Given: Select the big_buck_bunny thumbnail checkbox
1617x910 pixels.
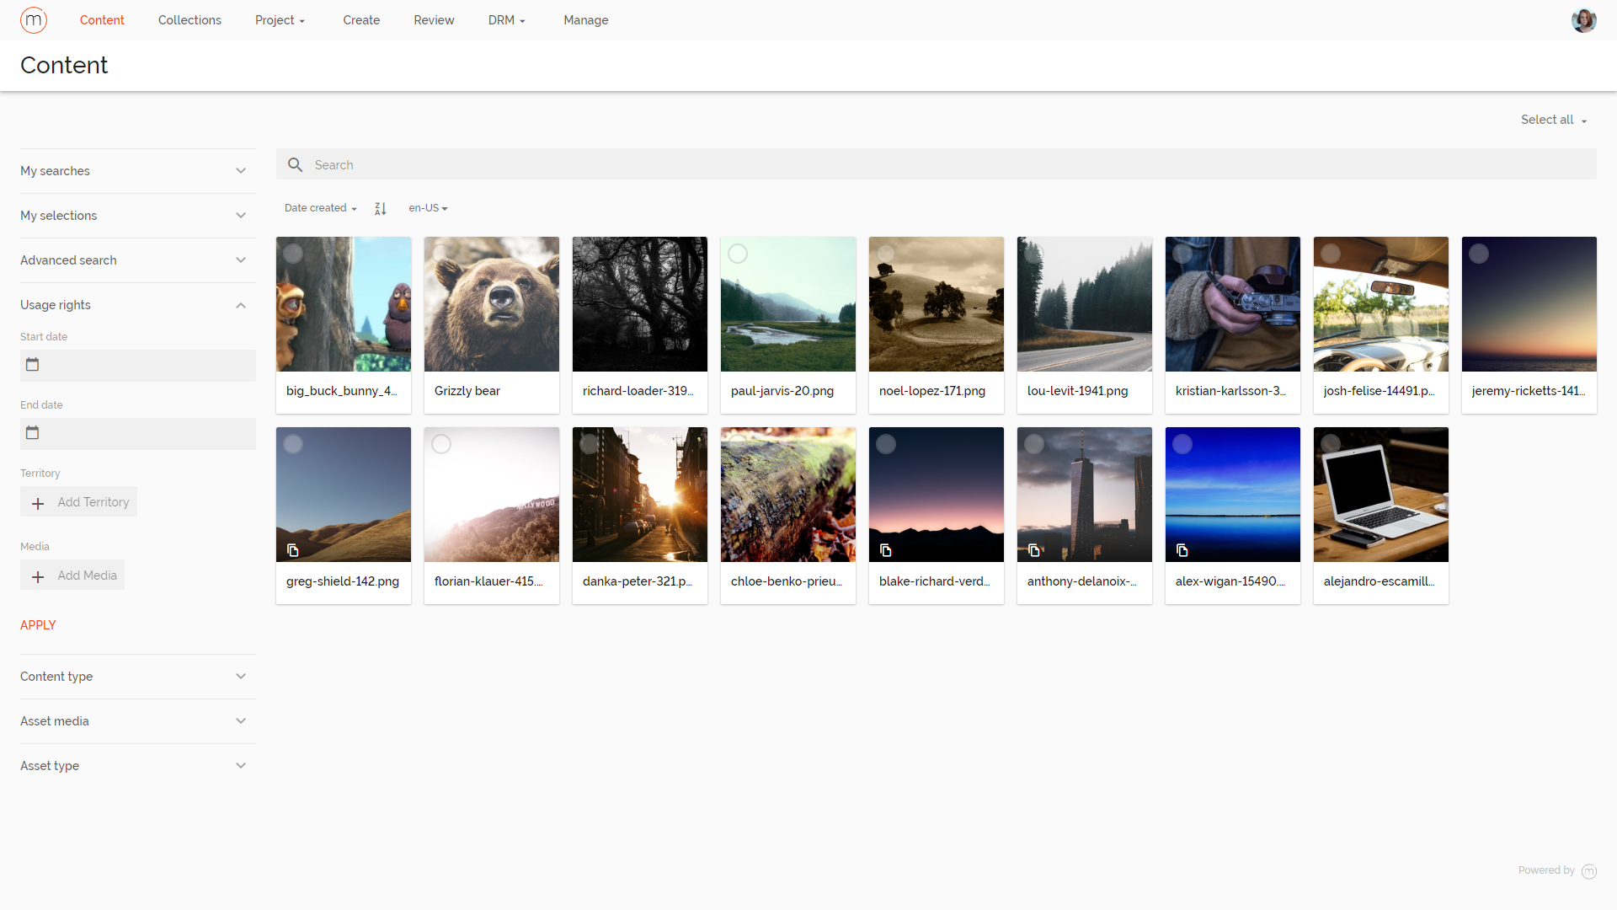Looking at the screenshot, I should click(x=293, y=253).
